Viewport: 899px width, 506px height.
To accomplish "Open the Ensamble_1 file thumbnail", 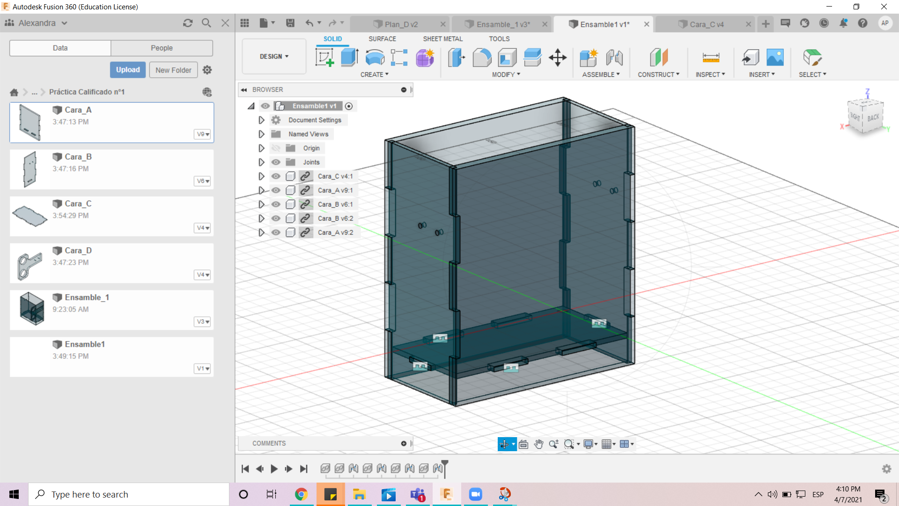I will [x=31, y=309].
